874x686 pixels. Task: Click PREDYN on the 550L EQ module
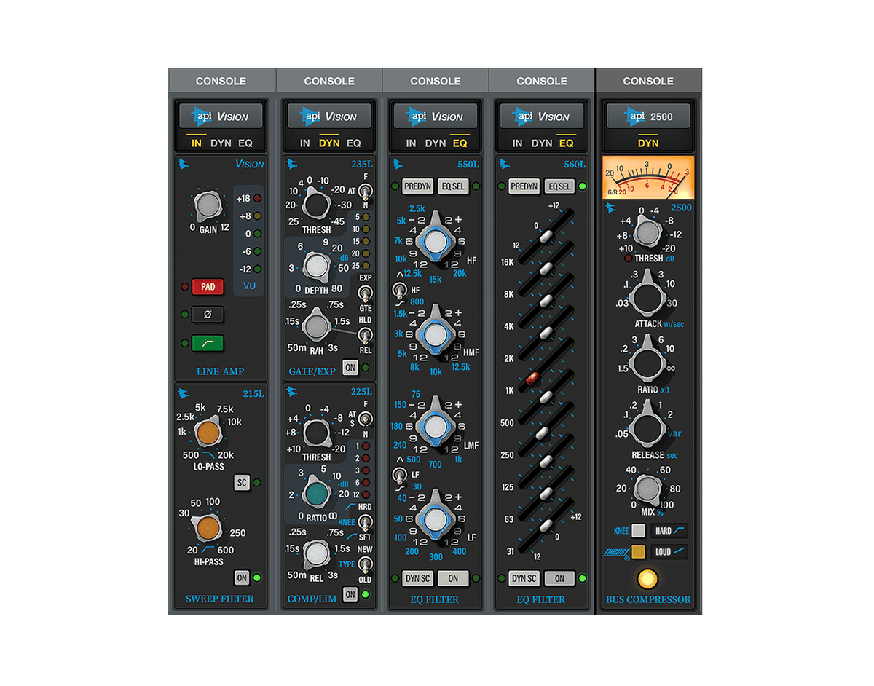[x=416, y=186]
